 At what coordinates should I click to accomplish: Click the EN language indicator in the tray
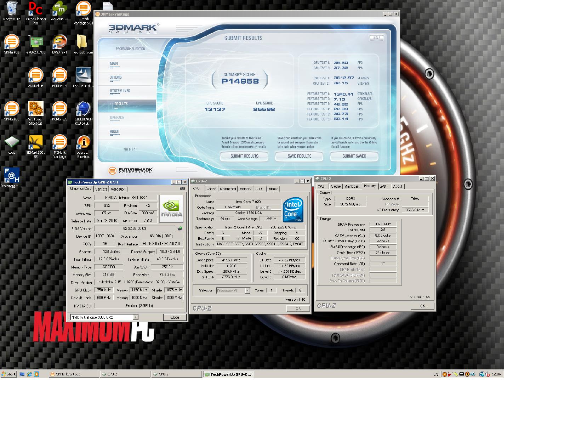(435, 374)
